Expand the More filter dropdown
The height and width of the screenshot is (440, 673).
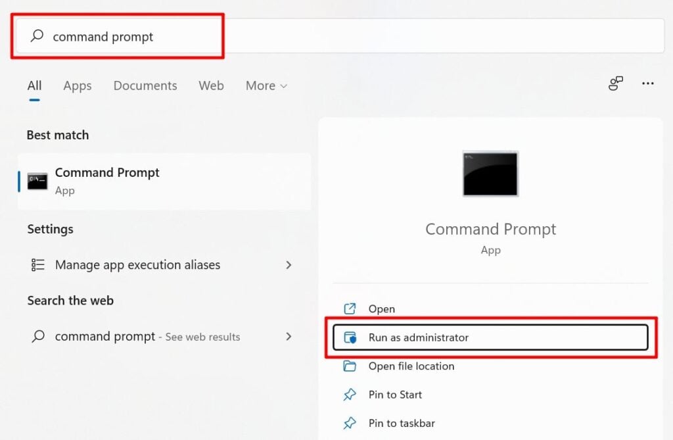266,86
